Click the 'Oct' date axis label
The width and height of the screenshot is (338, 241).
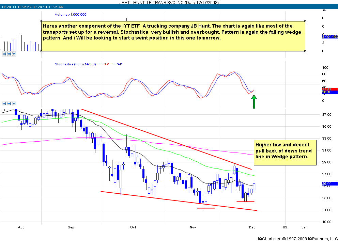tap(133, 227)
